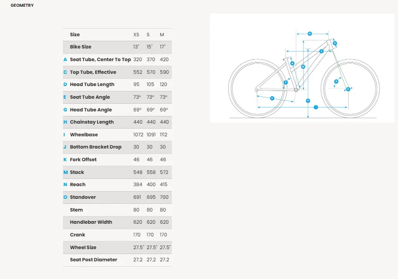Screen dimensions: 398x279
Task: Click the 17" bike size cell
Action: 163,47
